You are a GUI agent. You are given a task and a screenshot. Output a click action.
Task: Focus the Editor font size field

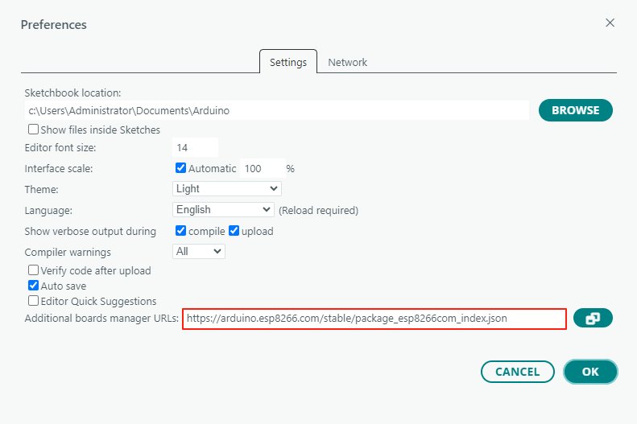click(195, 147)
